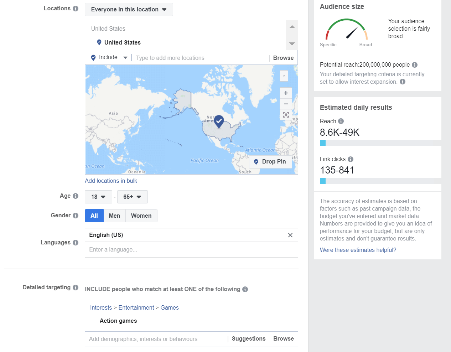
Task: Click Browse in detailed targeting box
Action: [x=284, y=339]
